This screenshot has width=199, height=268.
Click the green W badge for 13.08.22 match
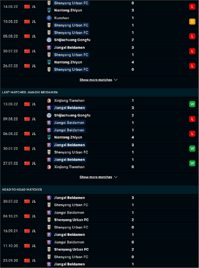point(192,104)
